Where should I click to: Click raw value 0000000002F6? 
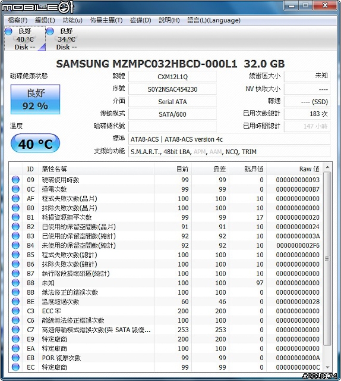[298, 245]
